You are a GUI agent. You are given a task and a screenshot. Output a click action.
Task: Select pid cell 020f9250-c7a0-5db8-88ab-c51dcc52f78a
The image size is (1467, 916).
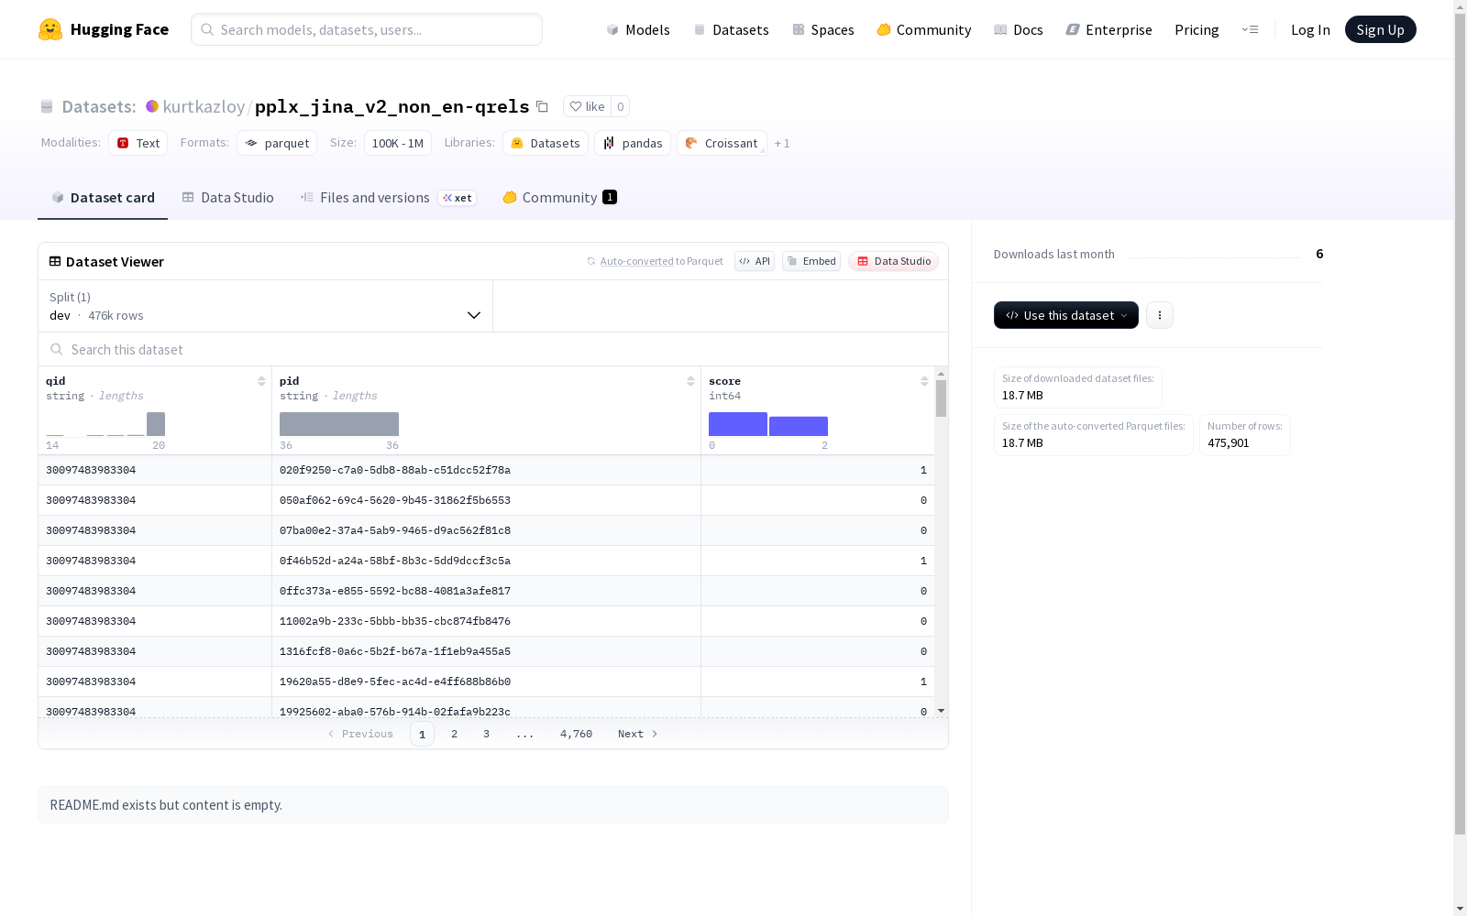[x=486, y=470]
